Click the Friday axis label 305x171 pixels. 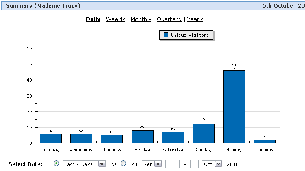click(143, 150)
